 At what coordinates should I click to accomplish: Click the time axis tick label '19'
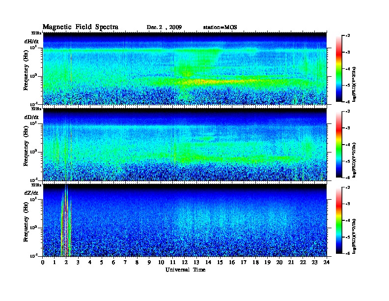[x=267, y=263]
